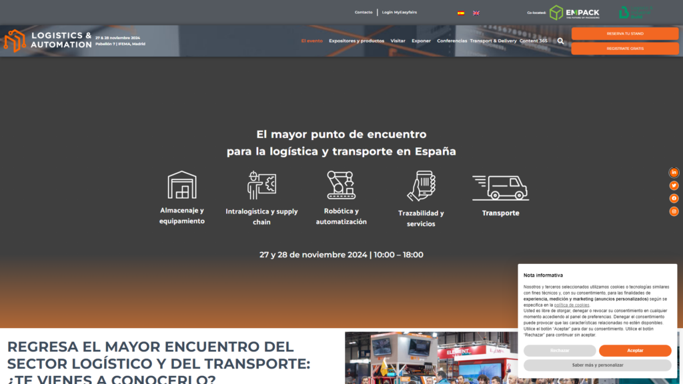Open the El evento menu
The image size is (683, 384).
[312, 41]
